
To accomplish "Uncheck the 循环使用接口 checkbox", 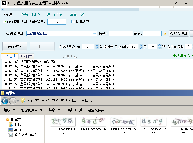I will coord(4,22).
